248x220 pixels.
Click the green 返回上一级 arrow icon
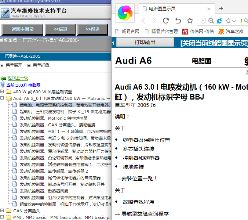[x=3, y=78]
